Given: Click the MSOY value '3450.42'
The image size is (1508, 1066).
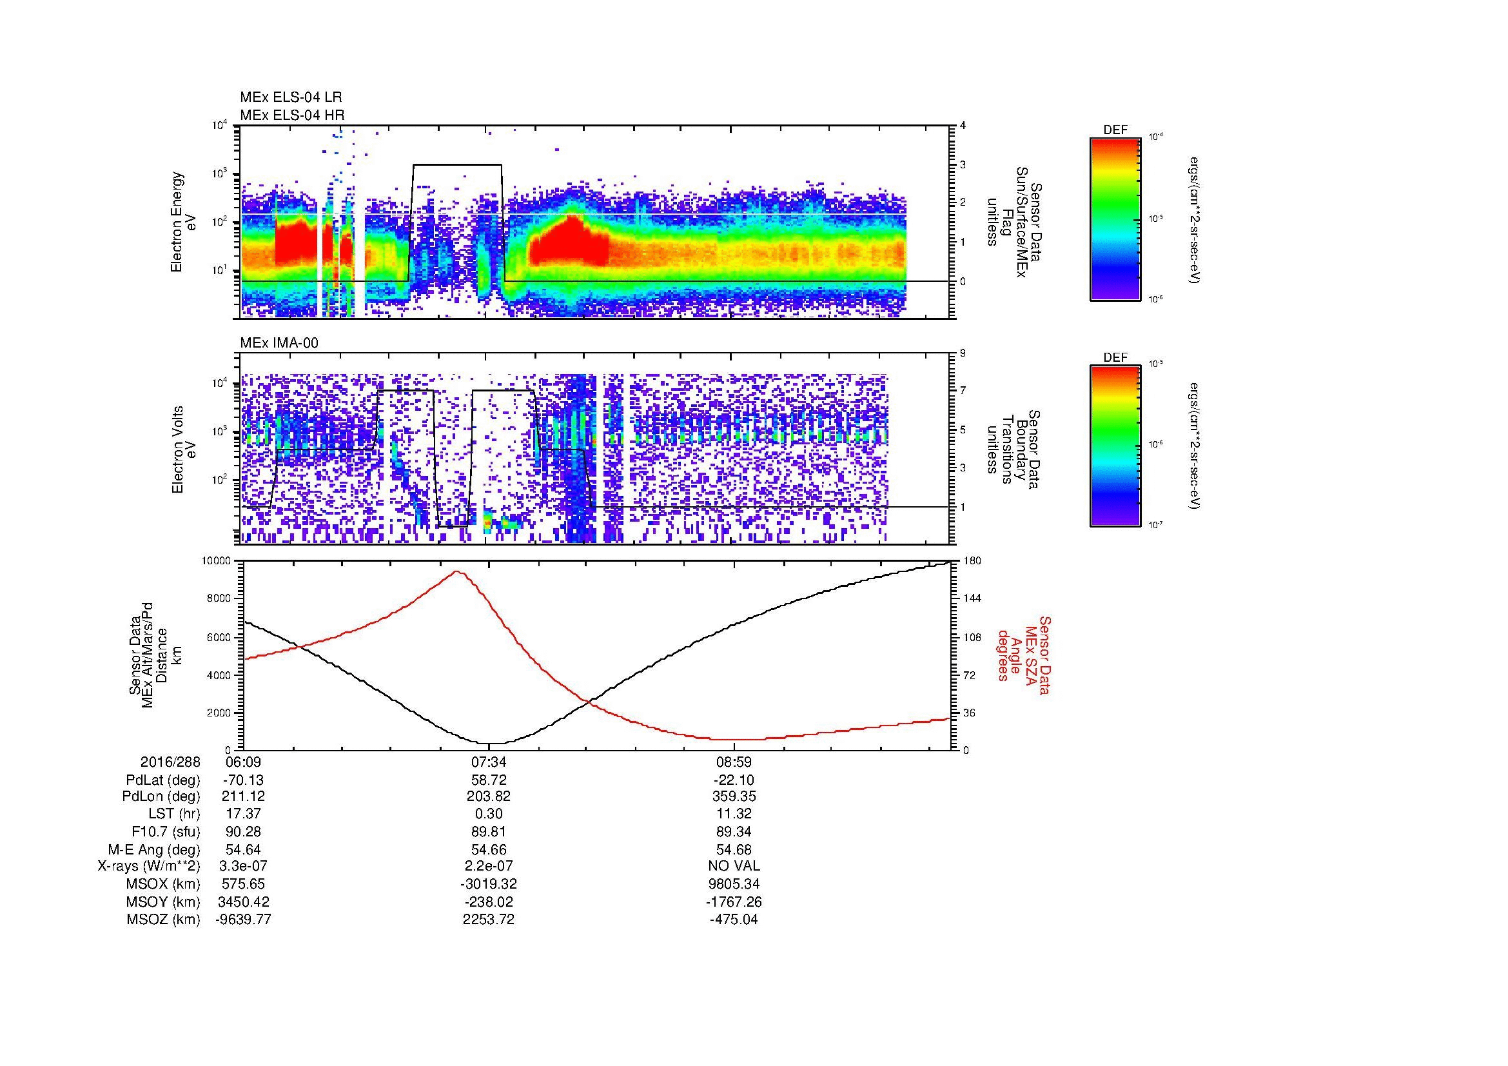Looking at the screenshot, I should click(243, 902).
